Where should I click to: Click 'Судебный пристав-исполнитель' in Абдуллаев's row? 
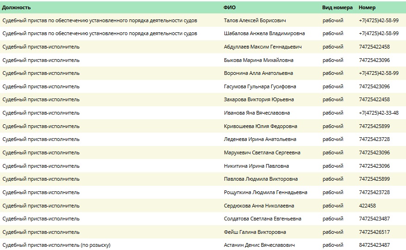41,47
